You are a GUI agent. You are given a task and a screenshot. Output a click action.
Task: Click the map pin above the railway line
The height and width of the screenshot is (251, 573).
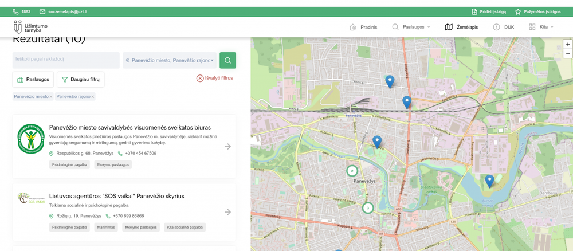(x=407, y=103)
